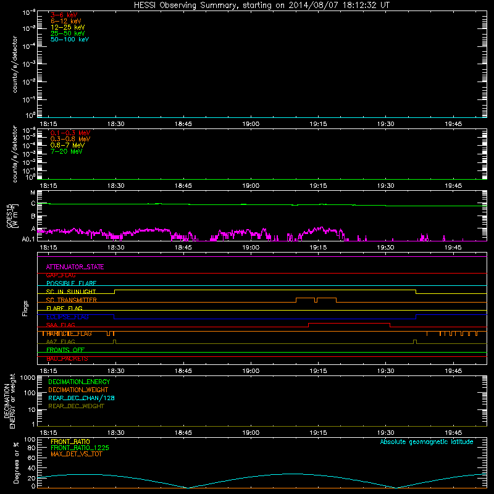Click the '0.8-7 MeV' legend label
The image size is (494, 494).
coord(67,145)
